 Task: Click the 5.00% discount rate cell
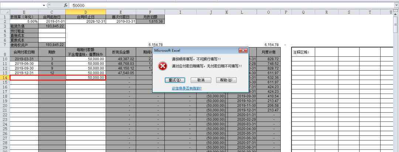(24, 21)
